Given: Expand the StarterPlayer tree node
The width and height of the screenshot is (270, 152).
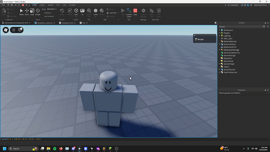Looking at the screenshot, I should tap(220, 64).
